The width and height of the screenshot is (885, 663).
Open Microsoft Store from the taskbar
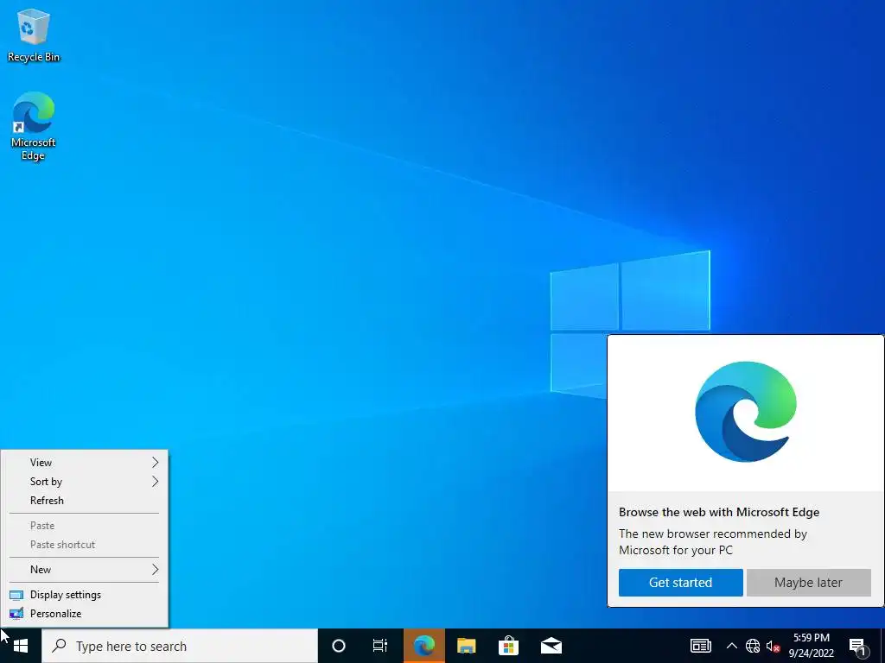coord(508,646)
